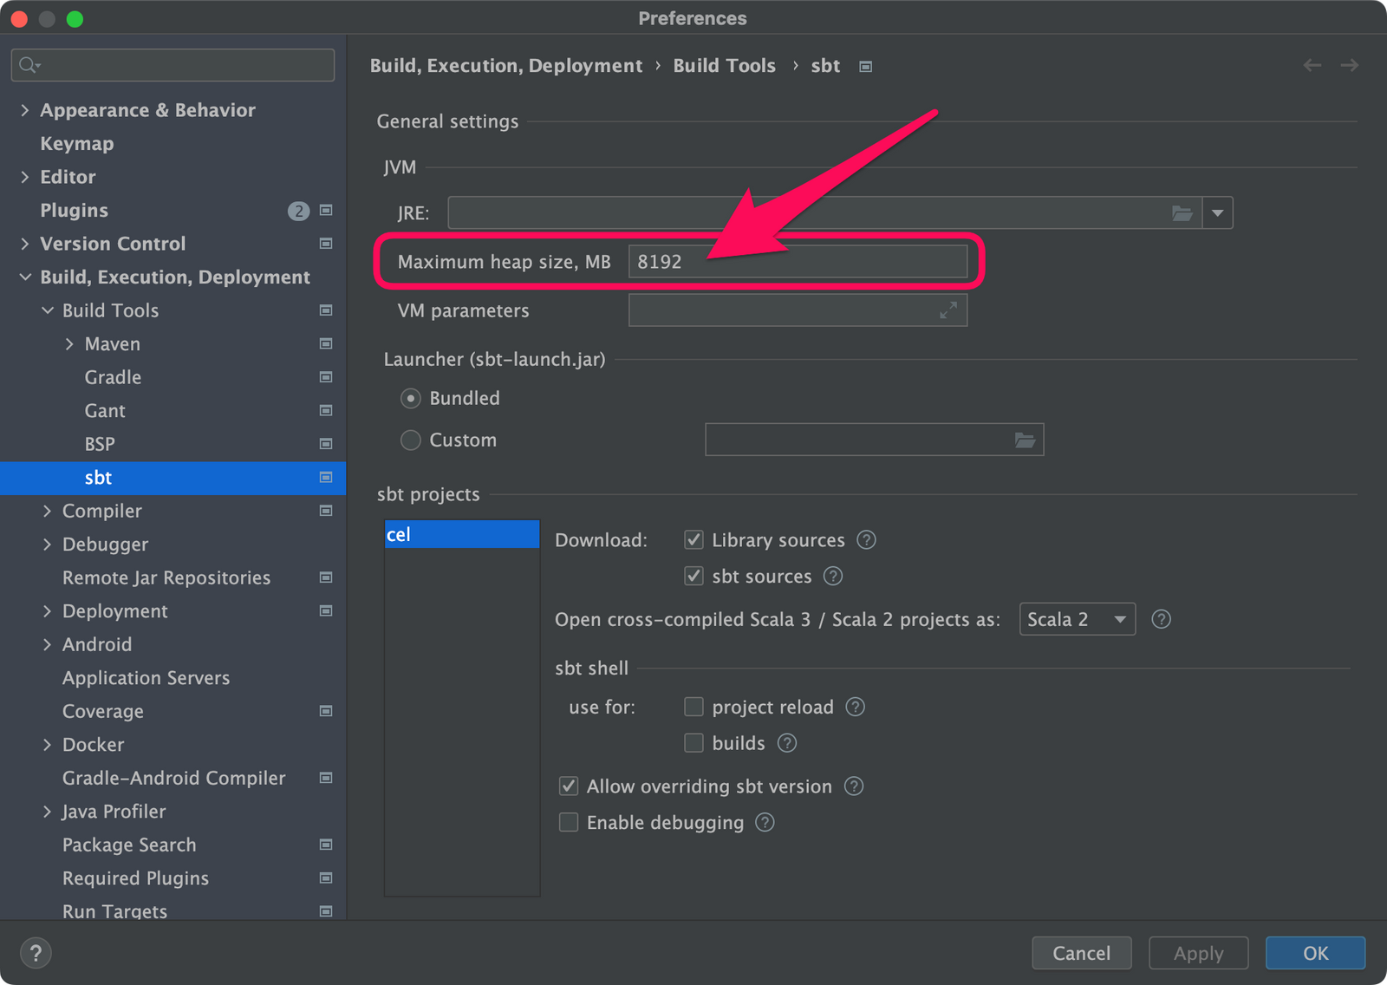The width and height of the screenshot is (1387, 985).
Task: Uncheck the Library sources checkbox
Action: tap(693, 540)
